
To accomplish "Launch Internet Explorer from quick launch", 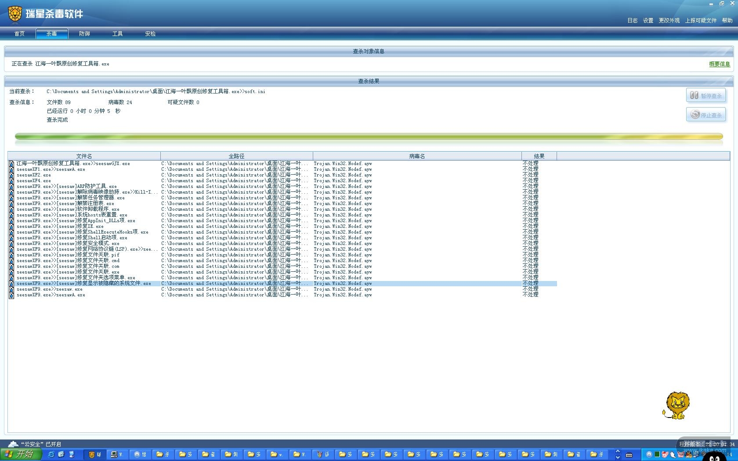I will point(51,454).
